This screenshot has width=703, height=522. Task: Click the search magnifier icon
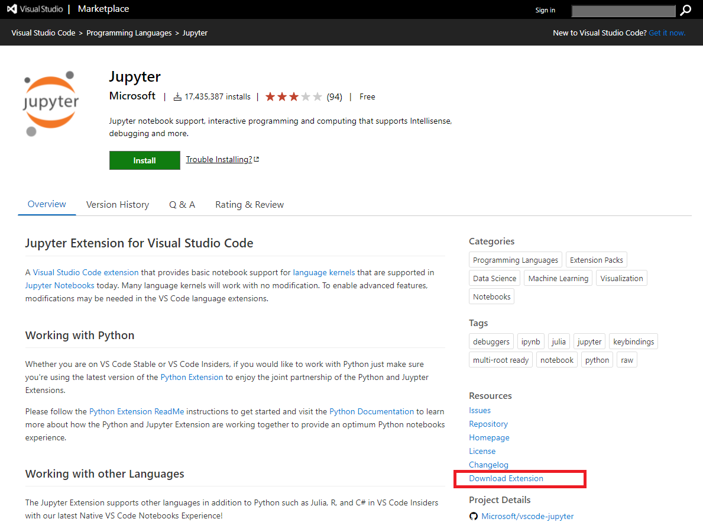(x=685, y=10)
